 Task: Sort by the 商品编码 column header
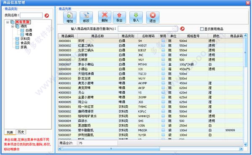coord(68,36)
